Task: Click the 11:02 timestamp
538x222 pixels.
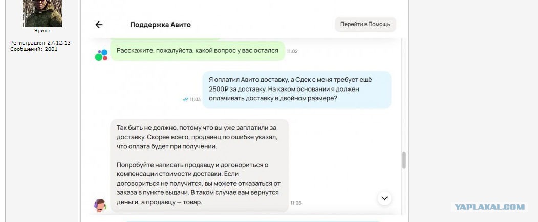Action: tap(292, 51)
